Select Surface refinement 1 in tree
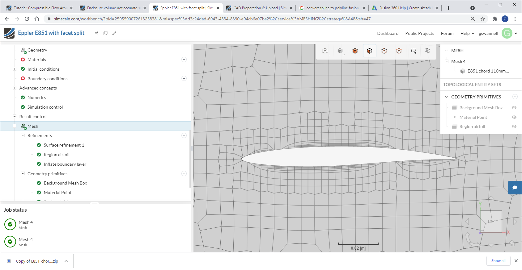This screenshot has height=270, width=522. pos(64,145)
